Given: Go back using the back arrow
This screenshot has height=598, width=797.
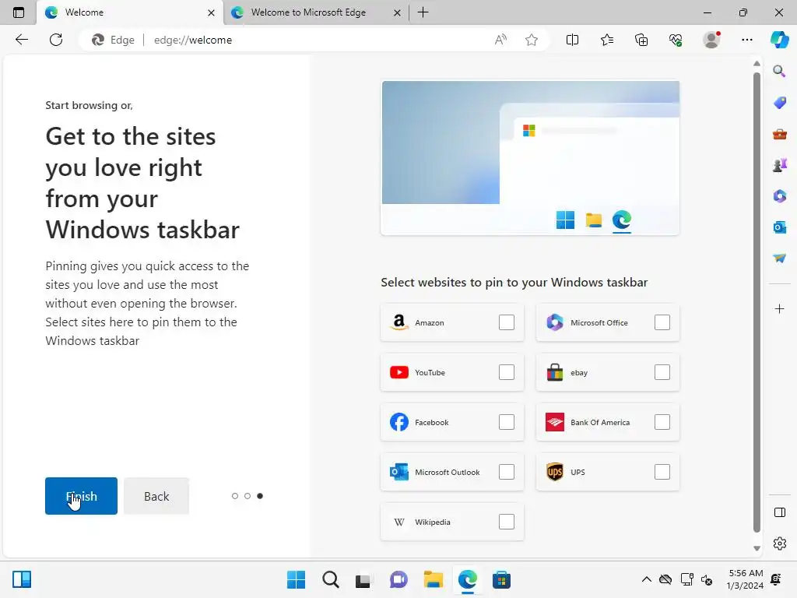Looking at the screenshot, I should coord(21,40).
